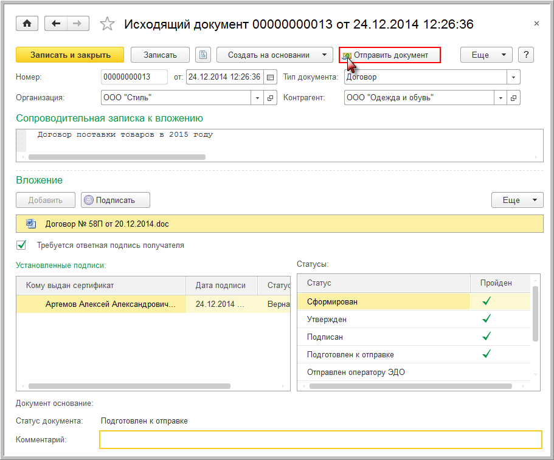Select status row 'Подписан'

pos(414,337)
